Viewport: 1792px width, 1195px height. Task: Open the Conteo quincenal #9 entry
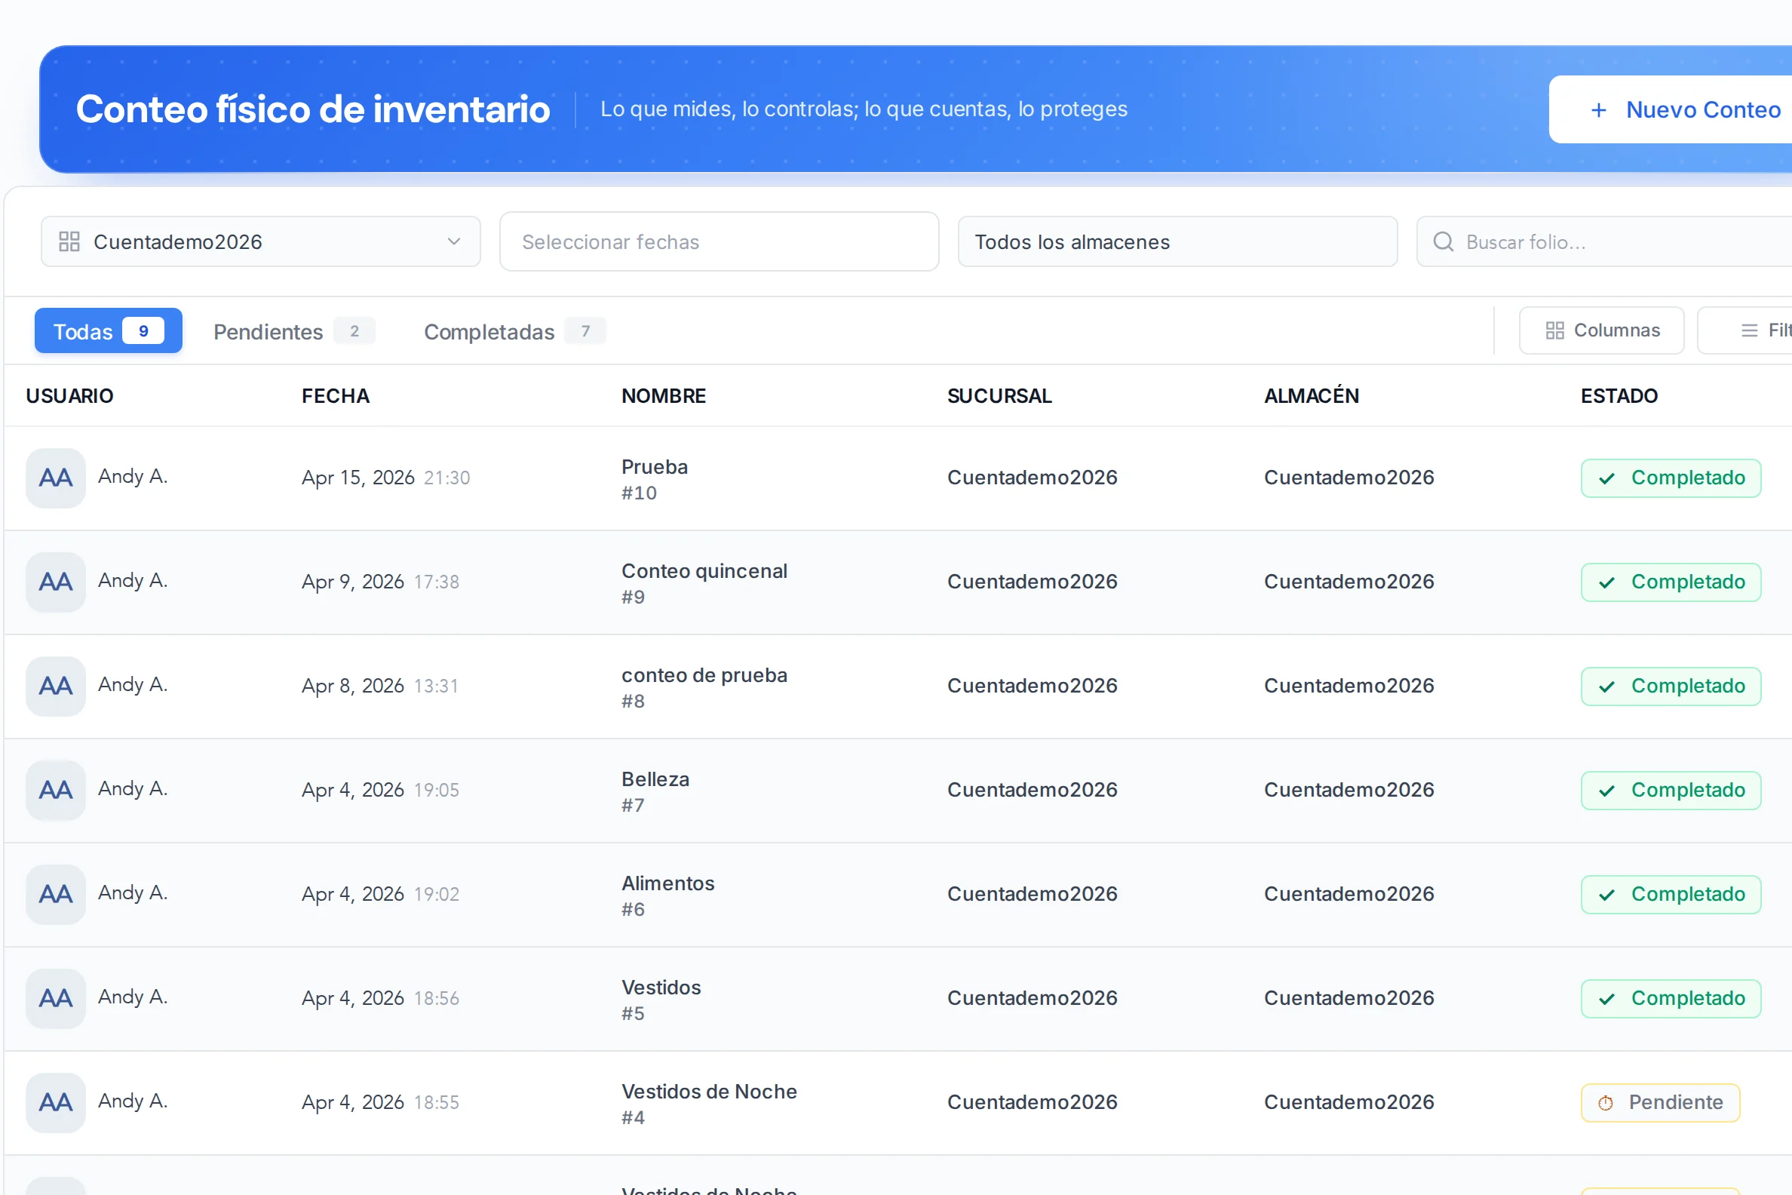click(704, 583)
